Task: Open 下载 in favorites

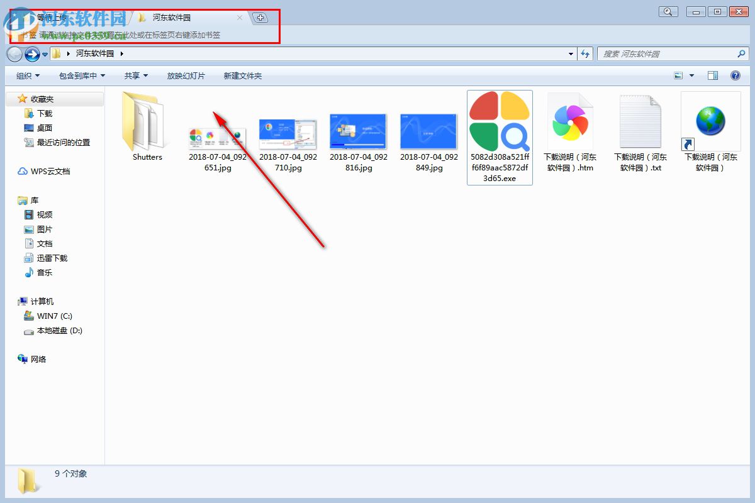Action: point(38,113)
